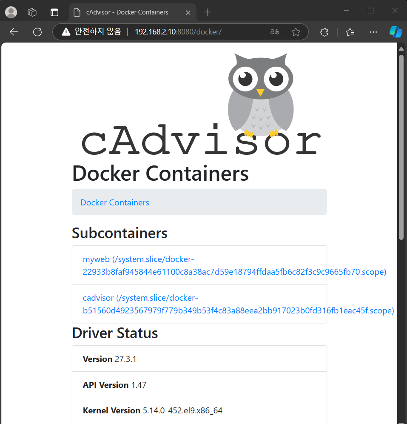Open the browser profile avatar
Viewport: 407px width, 424px height.
click(x=11, y=12)
